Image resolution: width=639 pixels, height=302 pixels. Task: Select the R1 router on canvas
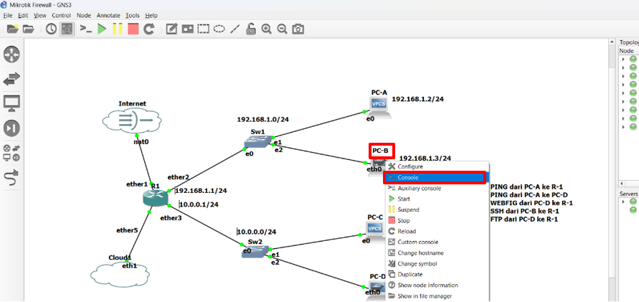pyautogui.click(x=153, y=197)
